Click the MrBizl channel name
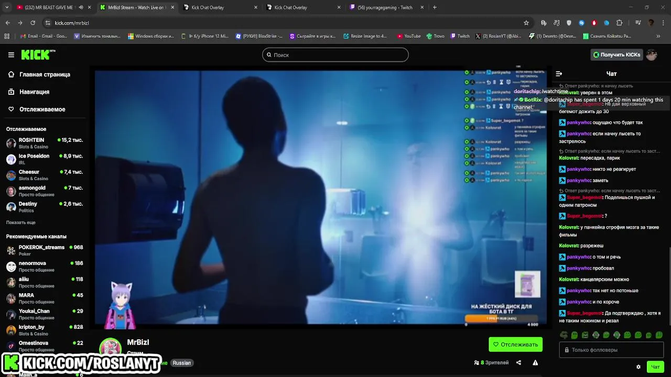 [138, 342]
